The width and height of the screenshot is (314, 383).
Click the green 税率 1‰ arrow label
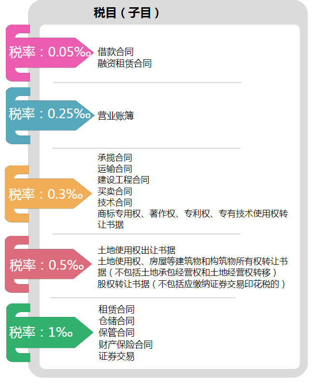(50, 332)
